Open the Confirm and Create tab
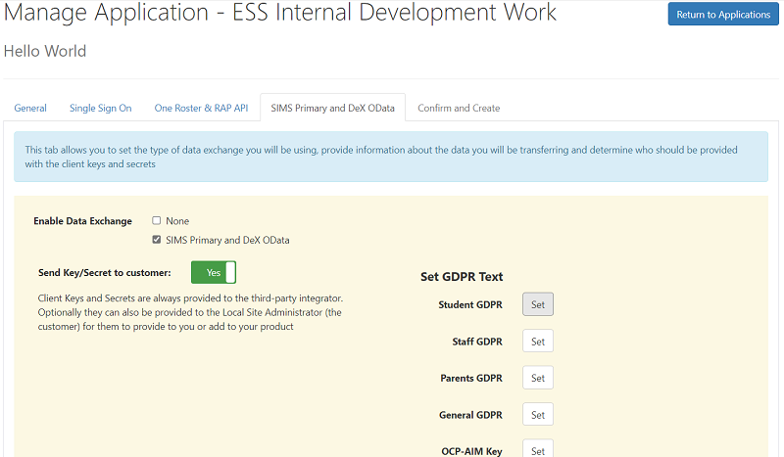The height and width of the screenshot is (457, 784). (459, 108)
